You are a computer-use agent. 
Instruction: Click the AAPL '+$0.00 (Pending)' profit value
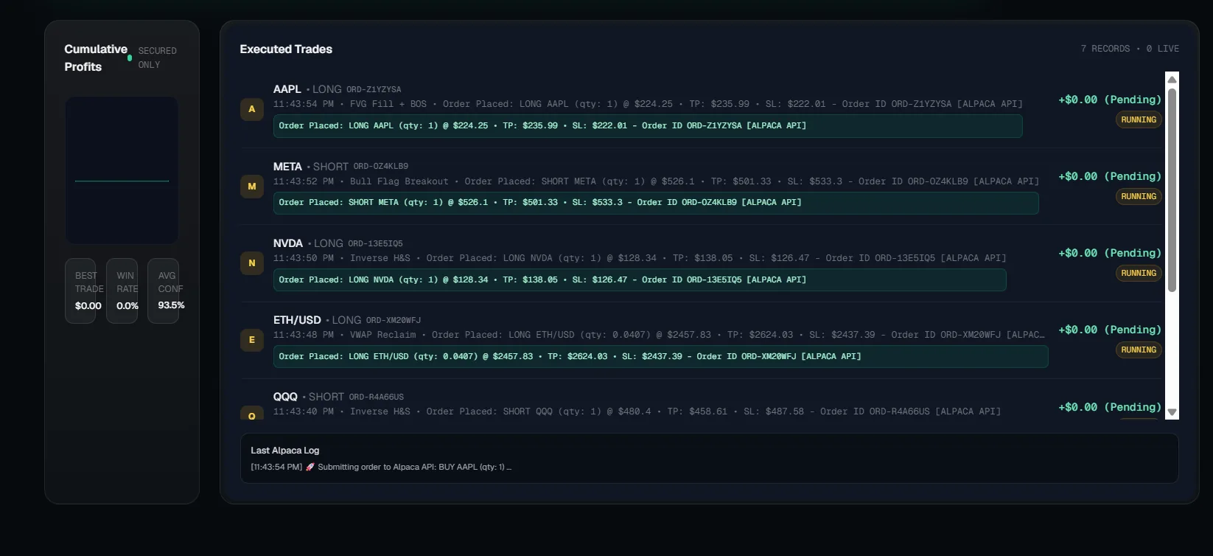click(1110, 100)
